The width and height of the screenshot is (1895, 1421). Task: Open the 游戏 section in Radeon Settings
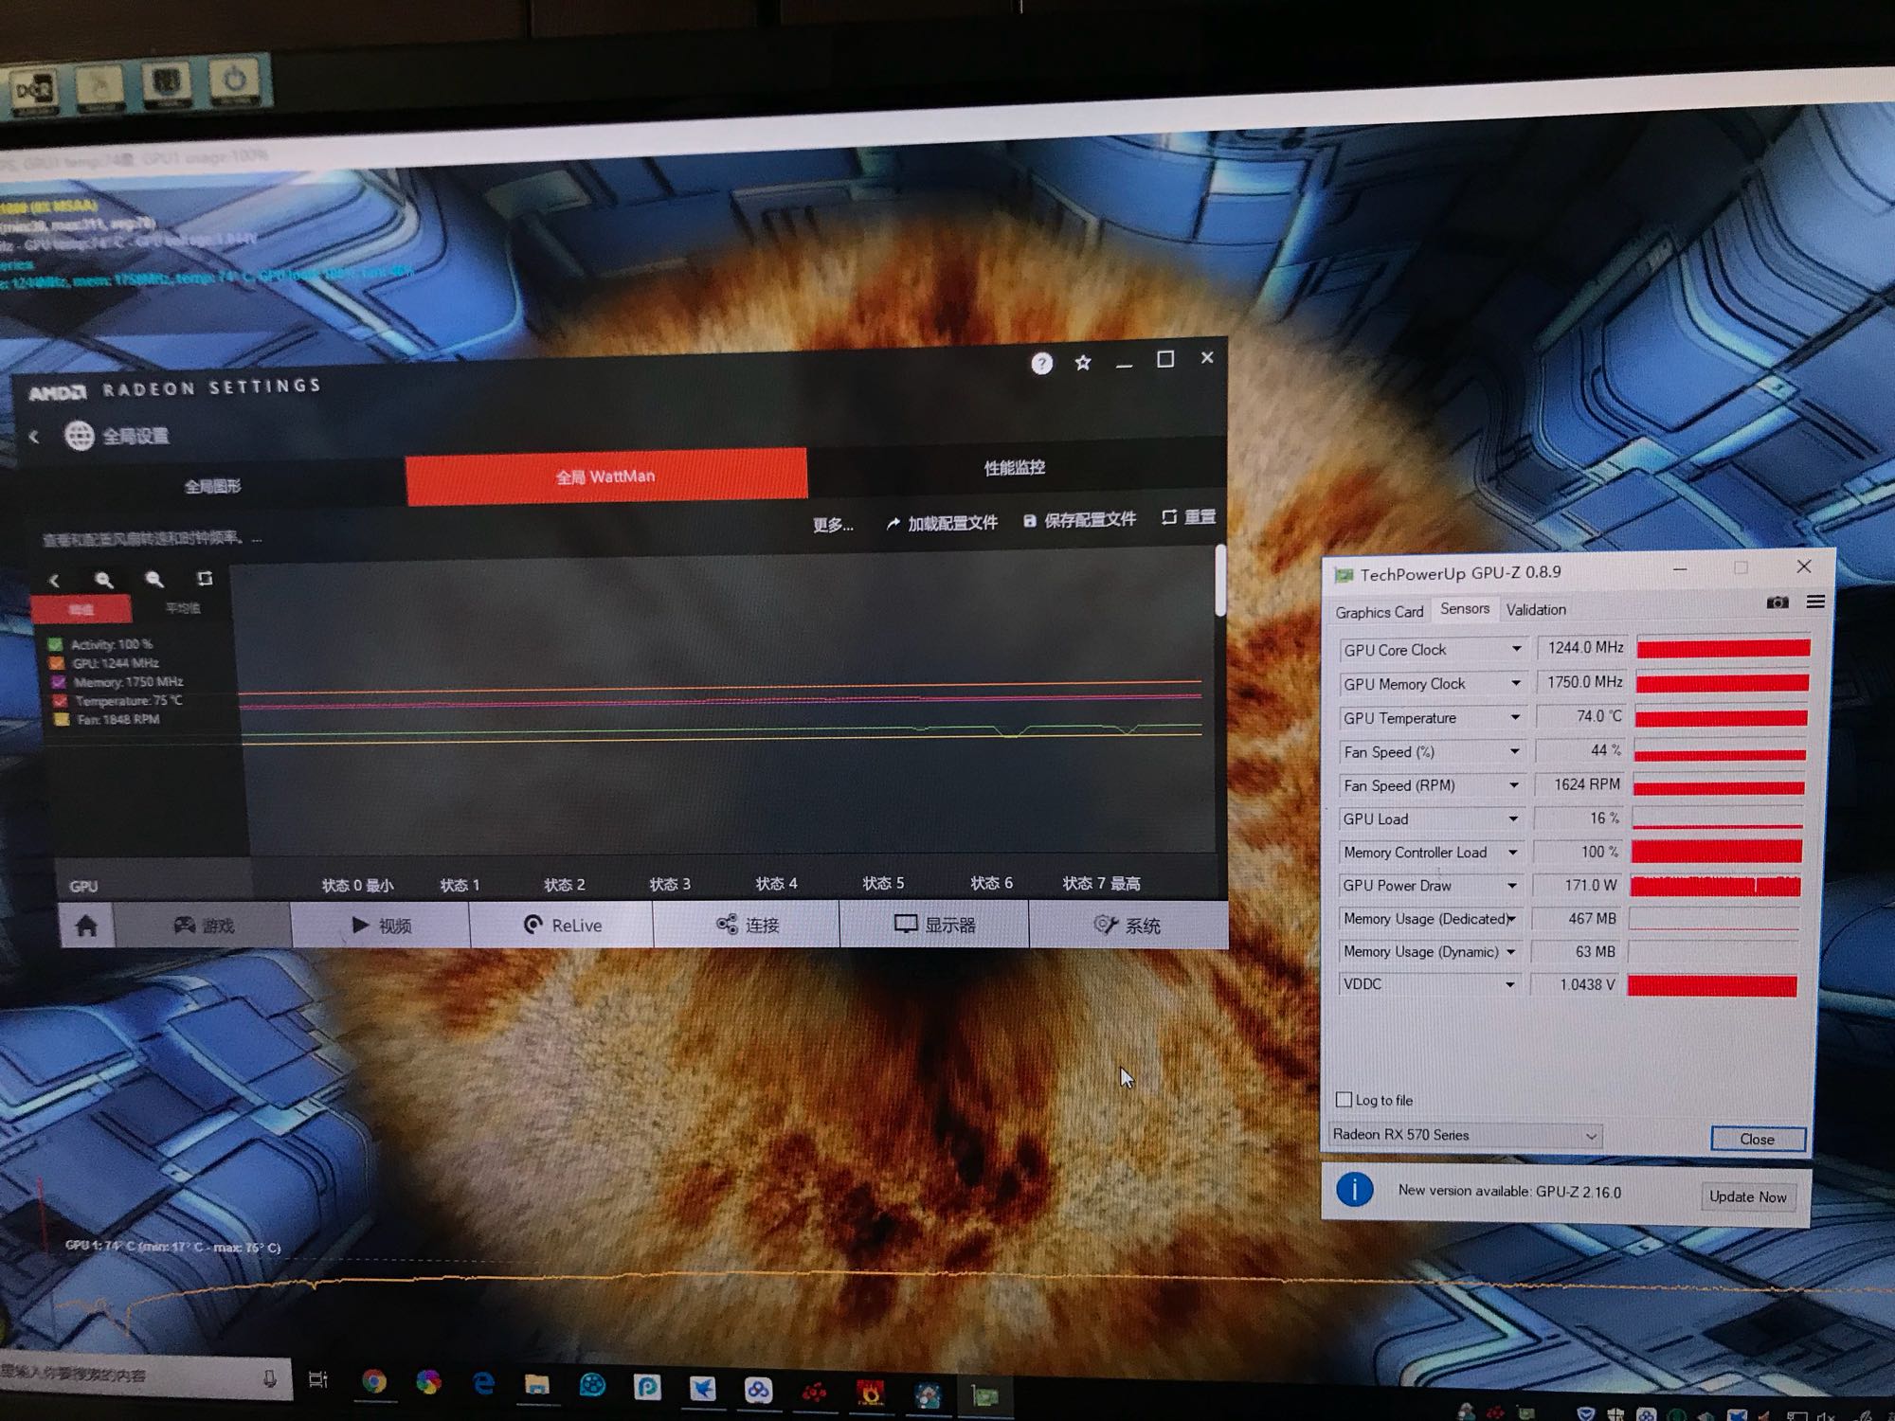click(203, 926)
